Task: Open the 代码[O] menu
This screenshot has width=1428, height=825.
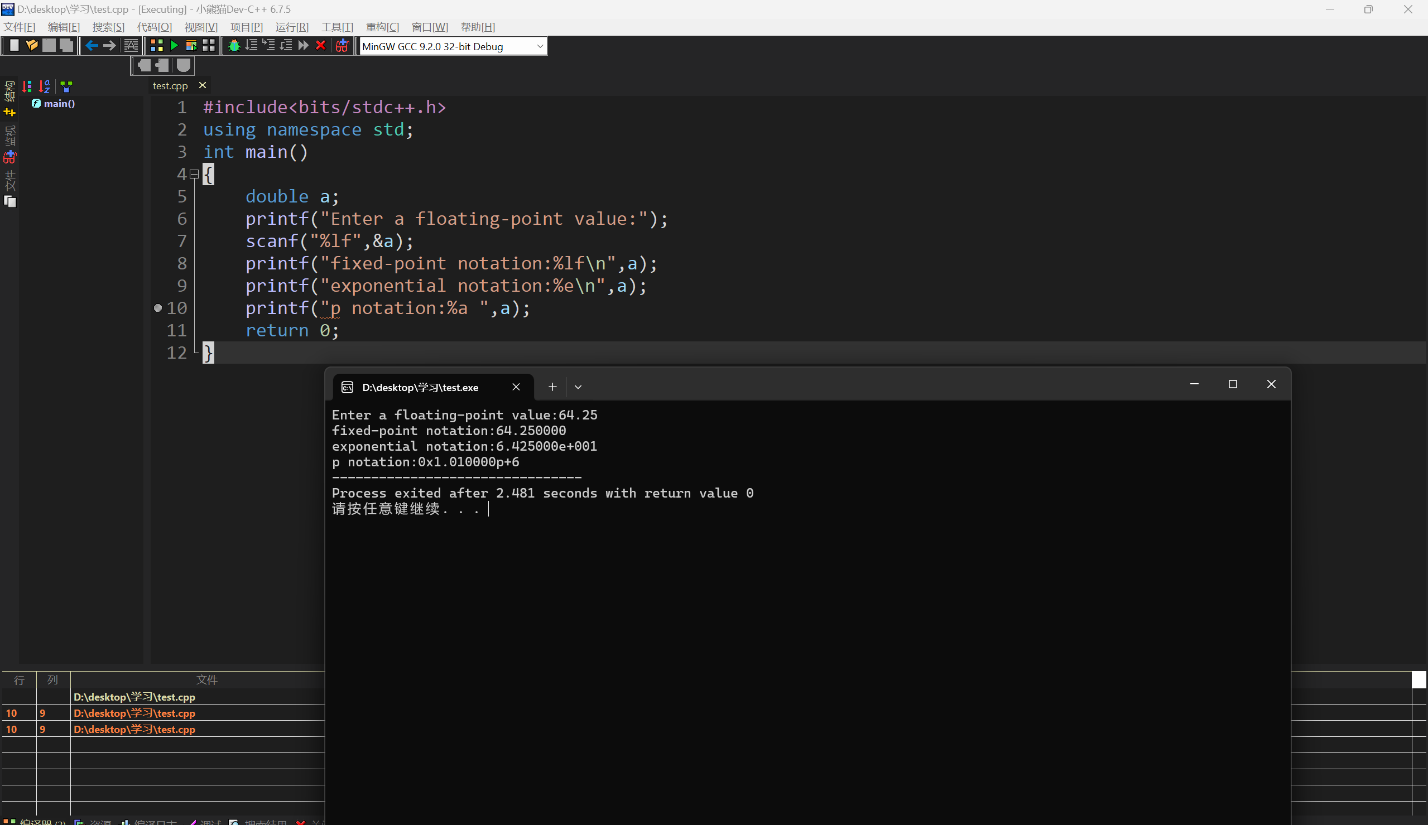Action: point(154,27)
